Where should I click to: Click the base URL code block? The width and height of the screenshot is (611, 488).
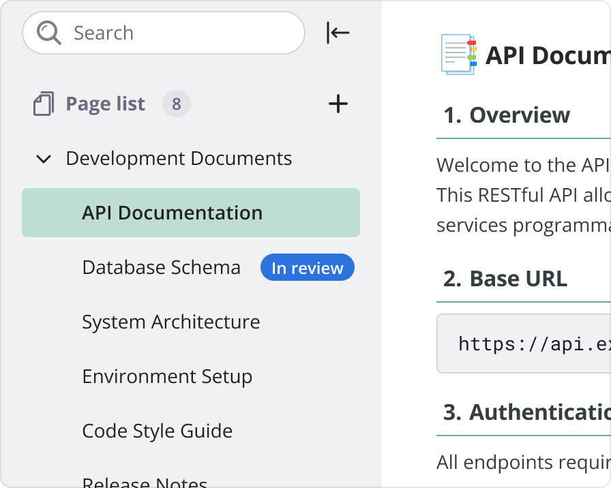524,344
